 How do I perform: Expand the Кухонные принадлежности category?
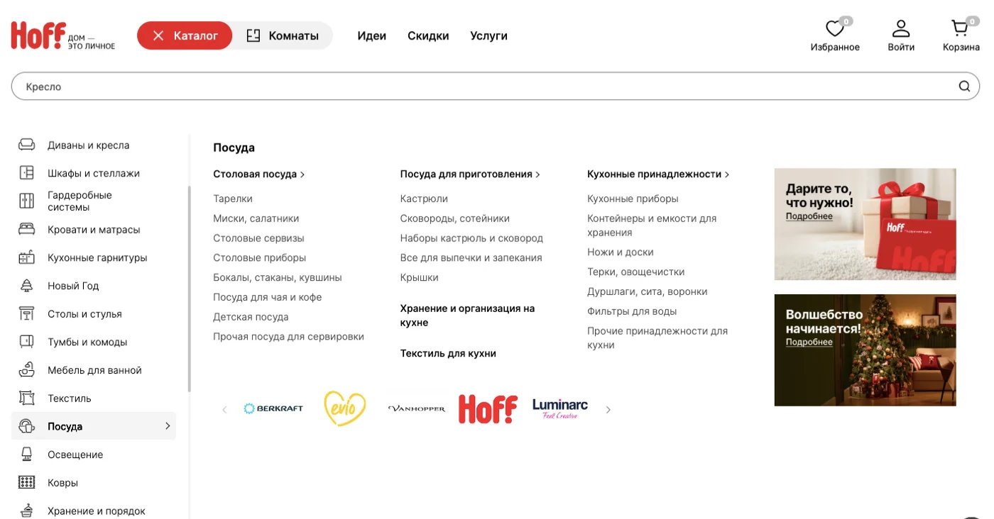(657, 174)
